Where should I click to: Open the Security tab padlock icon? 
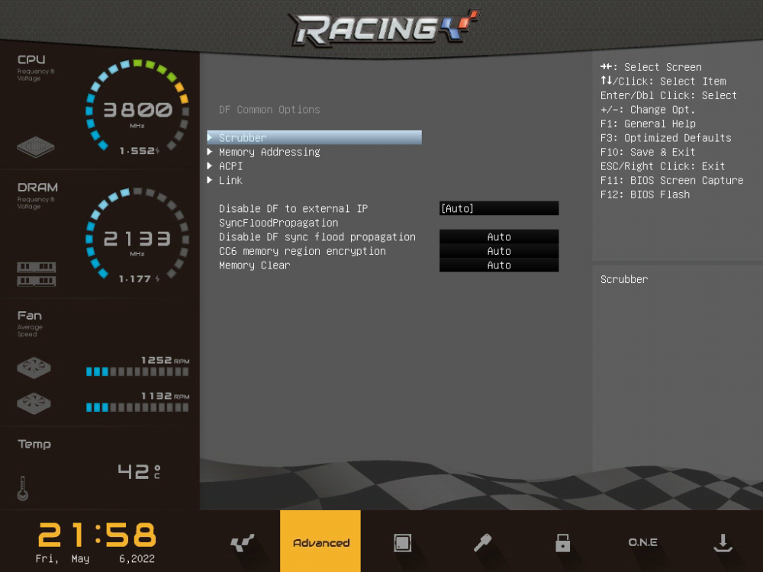562,542
